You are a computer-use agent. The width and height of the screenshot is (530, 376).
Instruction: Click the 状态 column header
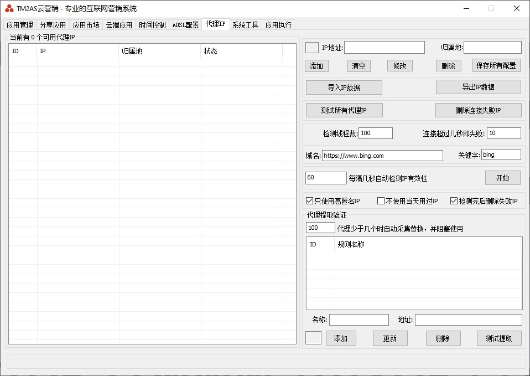(241, 51)
